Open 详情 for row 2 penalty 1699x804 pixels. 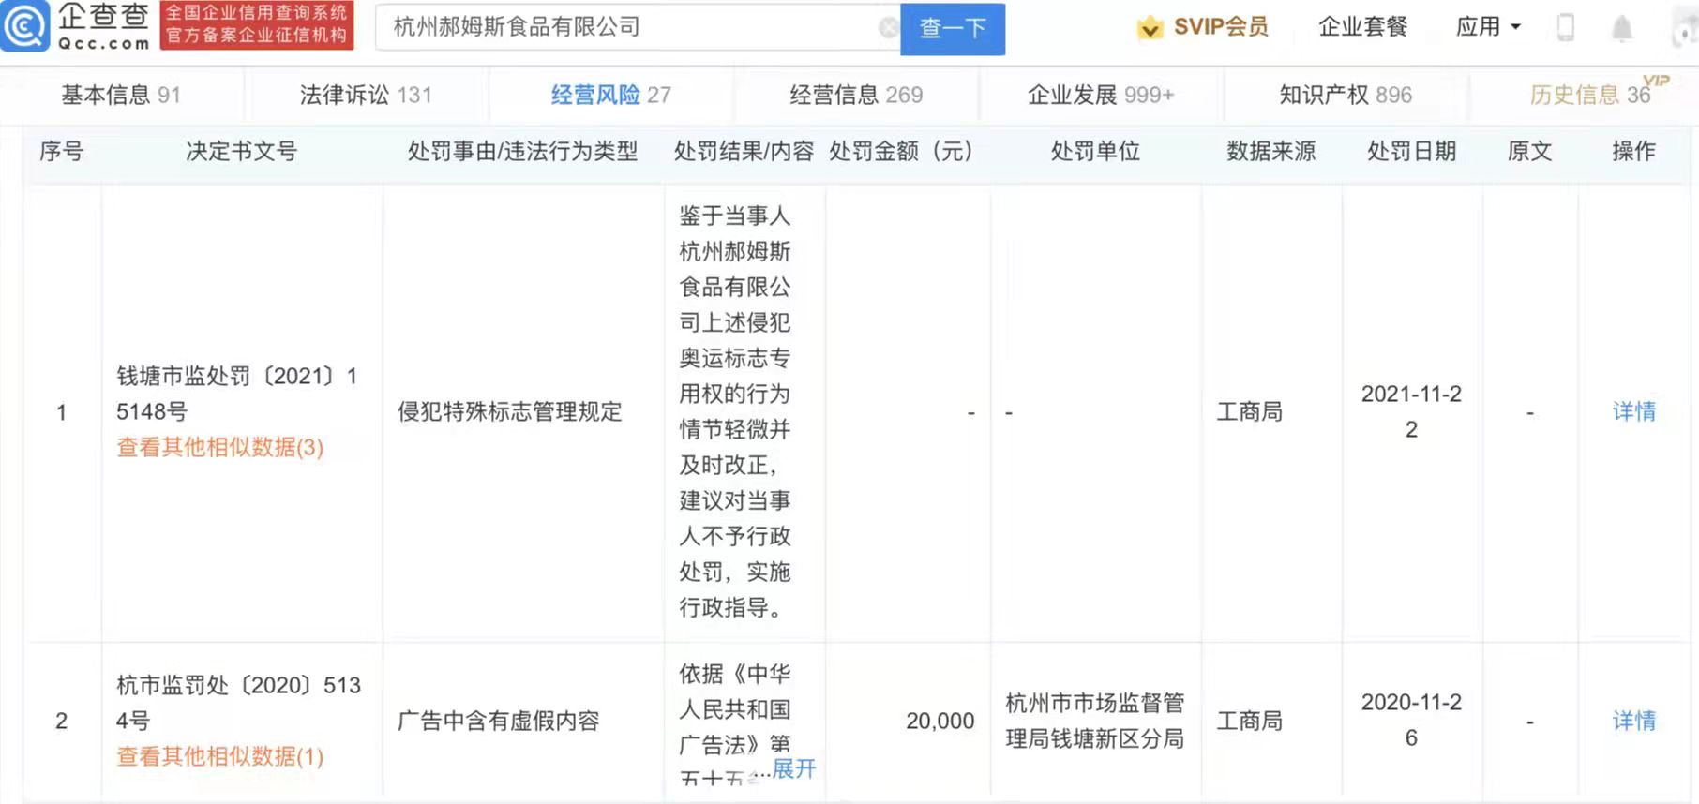pos(1633,721)
